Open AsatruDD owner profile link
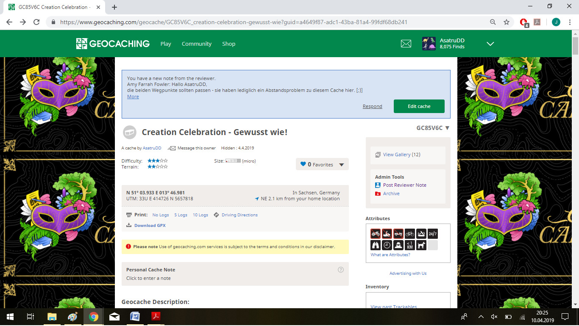579x326 pixels. (x=152, y=148)
